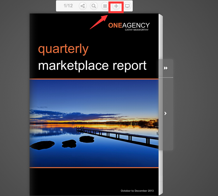Go to next page with right arrow
Image resolution: width=218 pixels, height=196 pixels.
166,113
